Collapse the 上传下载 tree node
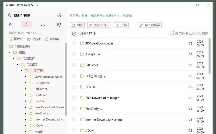The image size is (216, 134). (22, 71)
